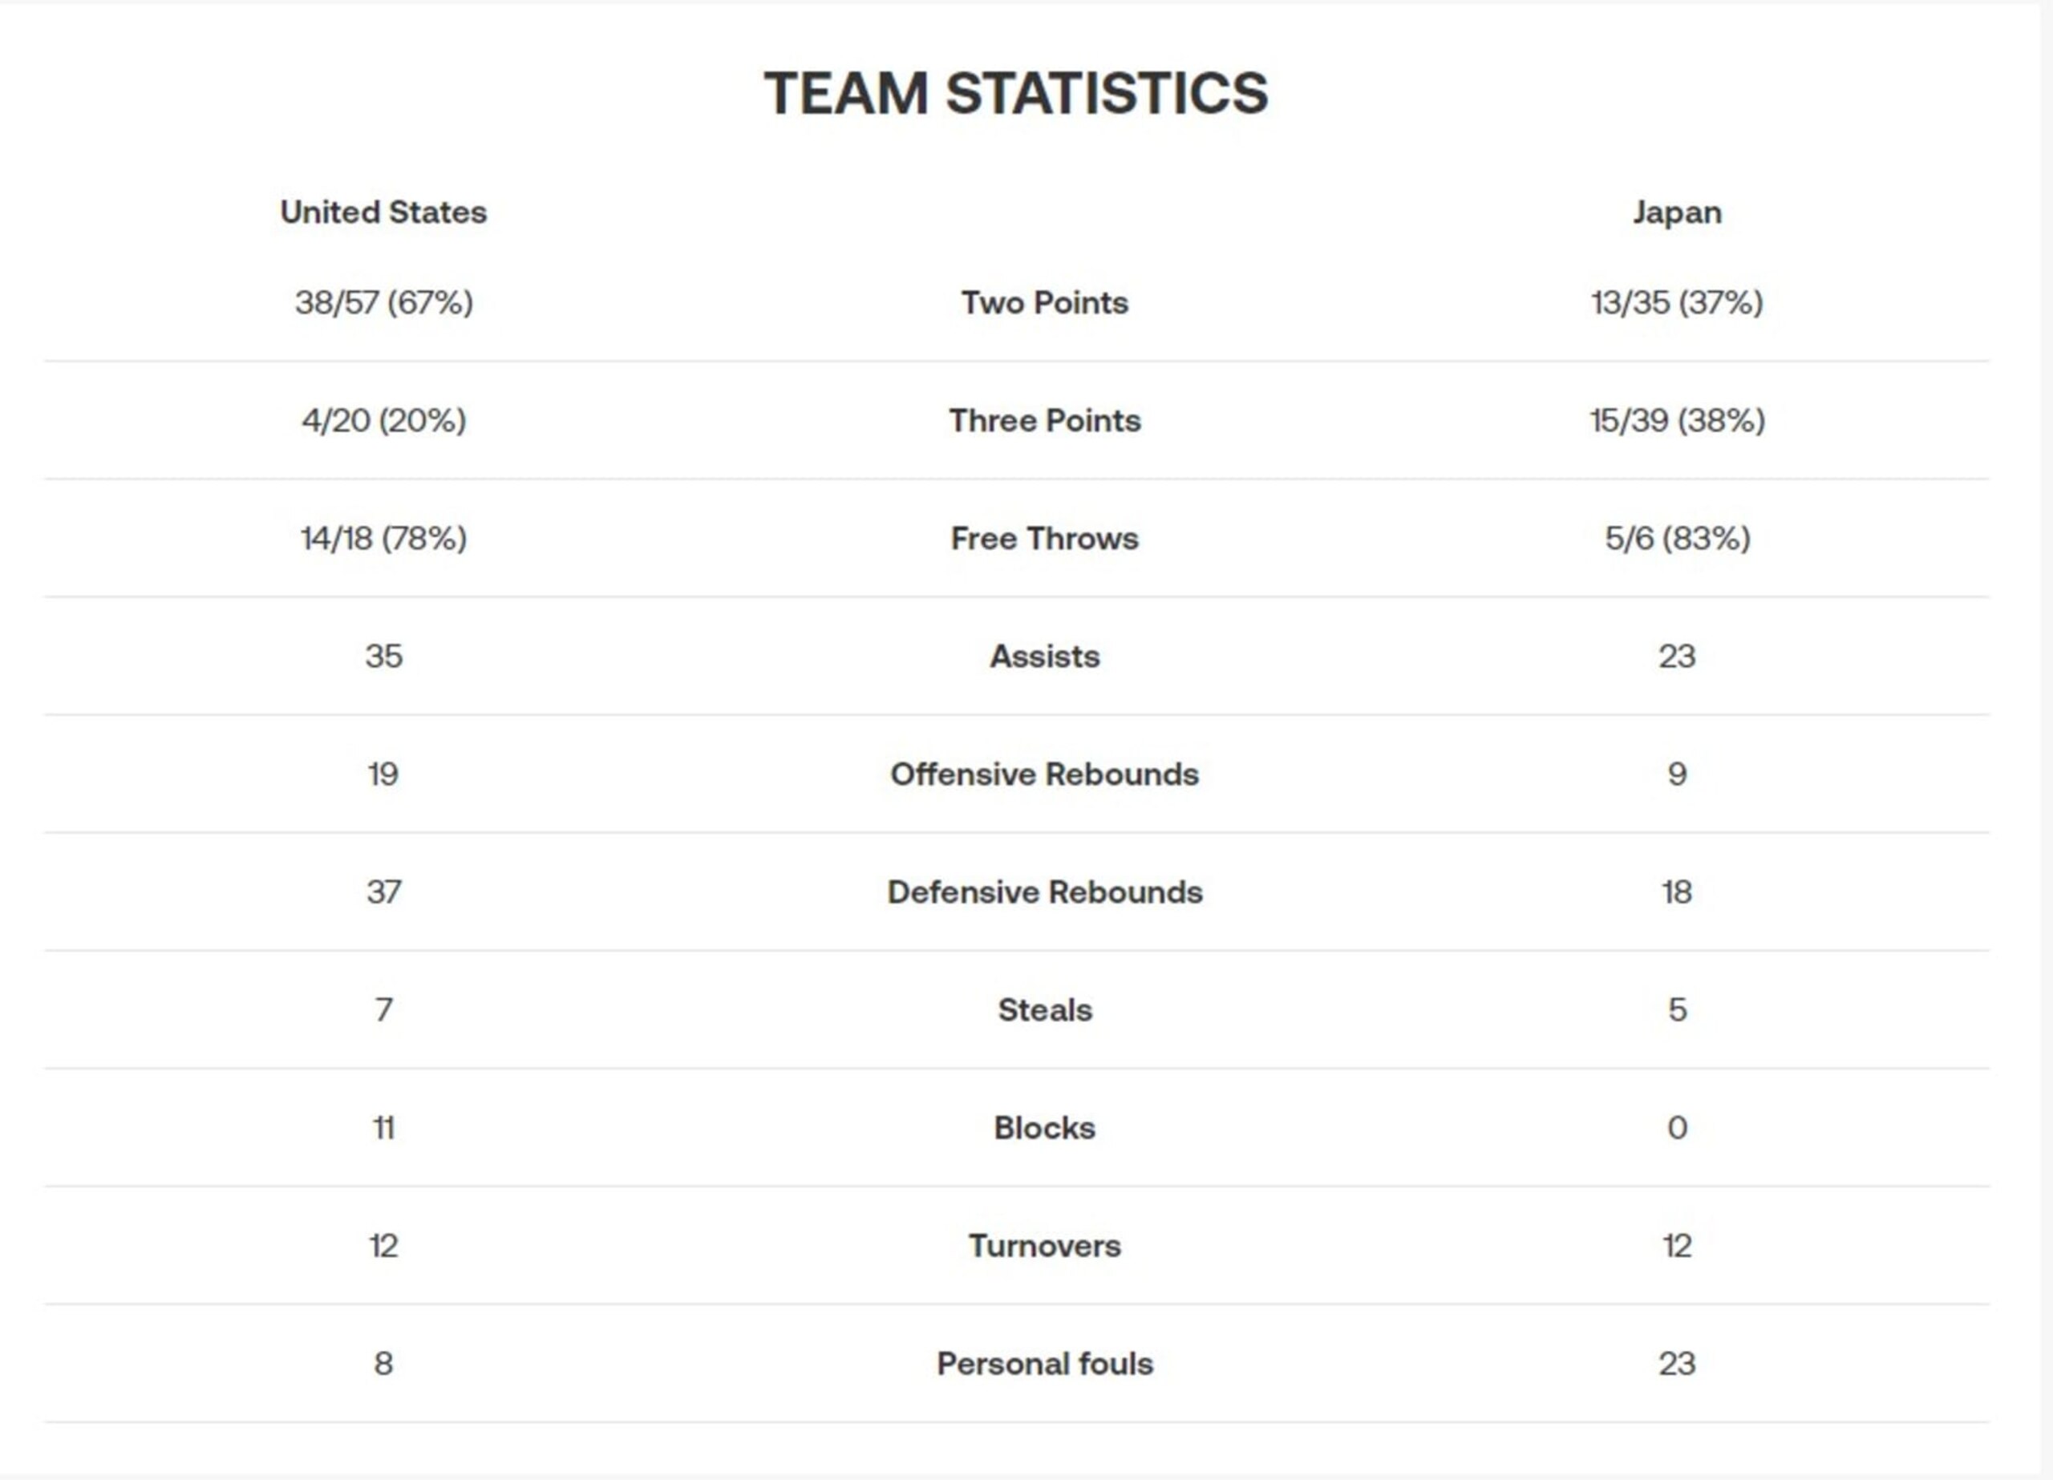Click Japan three-point value 15/39 (38%)

click(1678, 420)
